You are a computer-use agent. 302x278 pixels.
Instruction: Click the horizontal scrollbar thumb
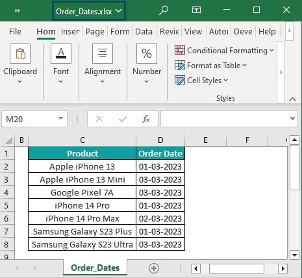(236, 269)
